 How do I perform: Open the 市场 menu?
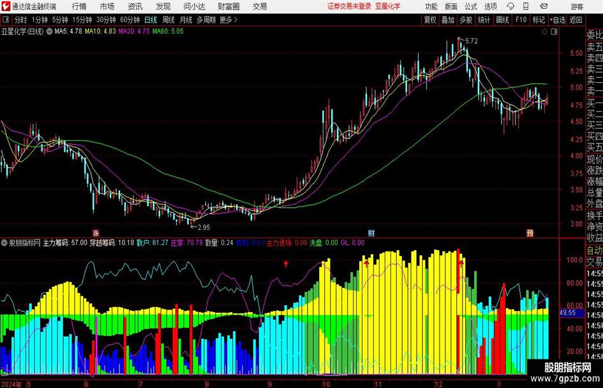tap(107, 6)
